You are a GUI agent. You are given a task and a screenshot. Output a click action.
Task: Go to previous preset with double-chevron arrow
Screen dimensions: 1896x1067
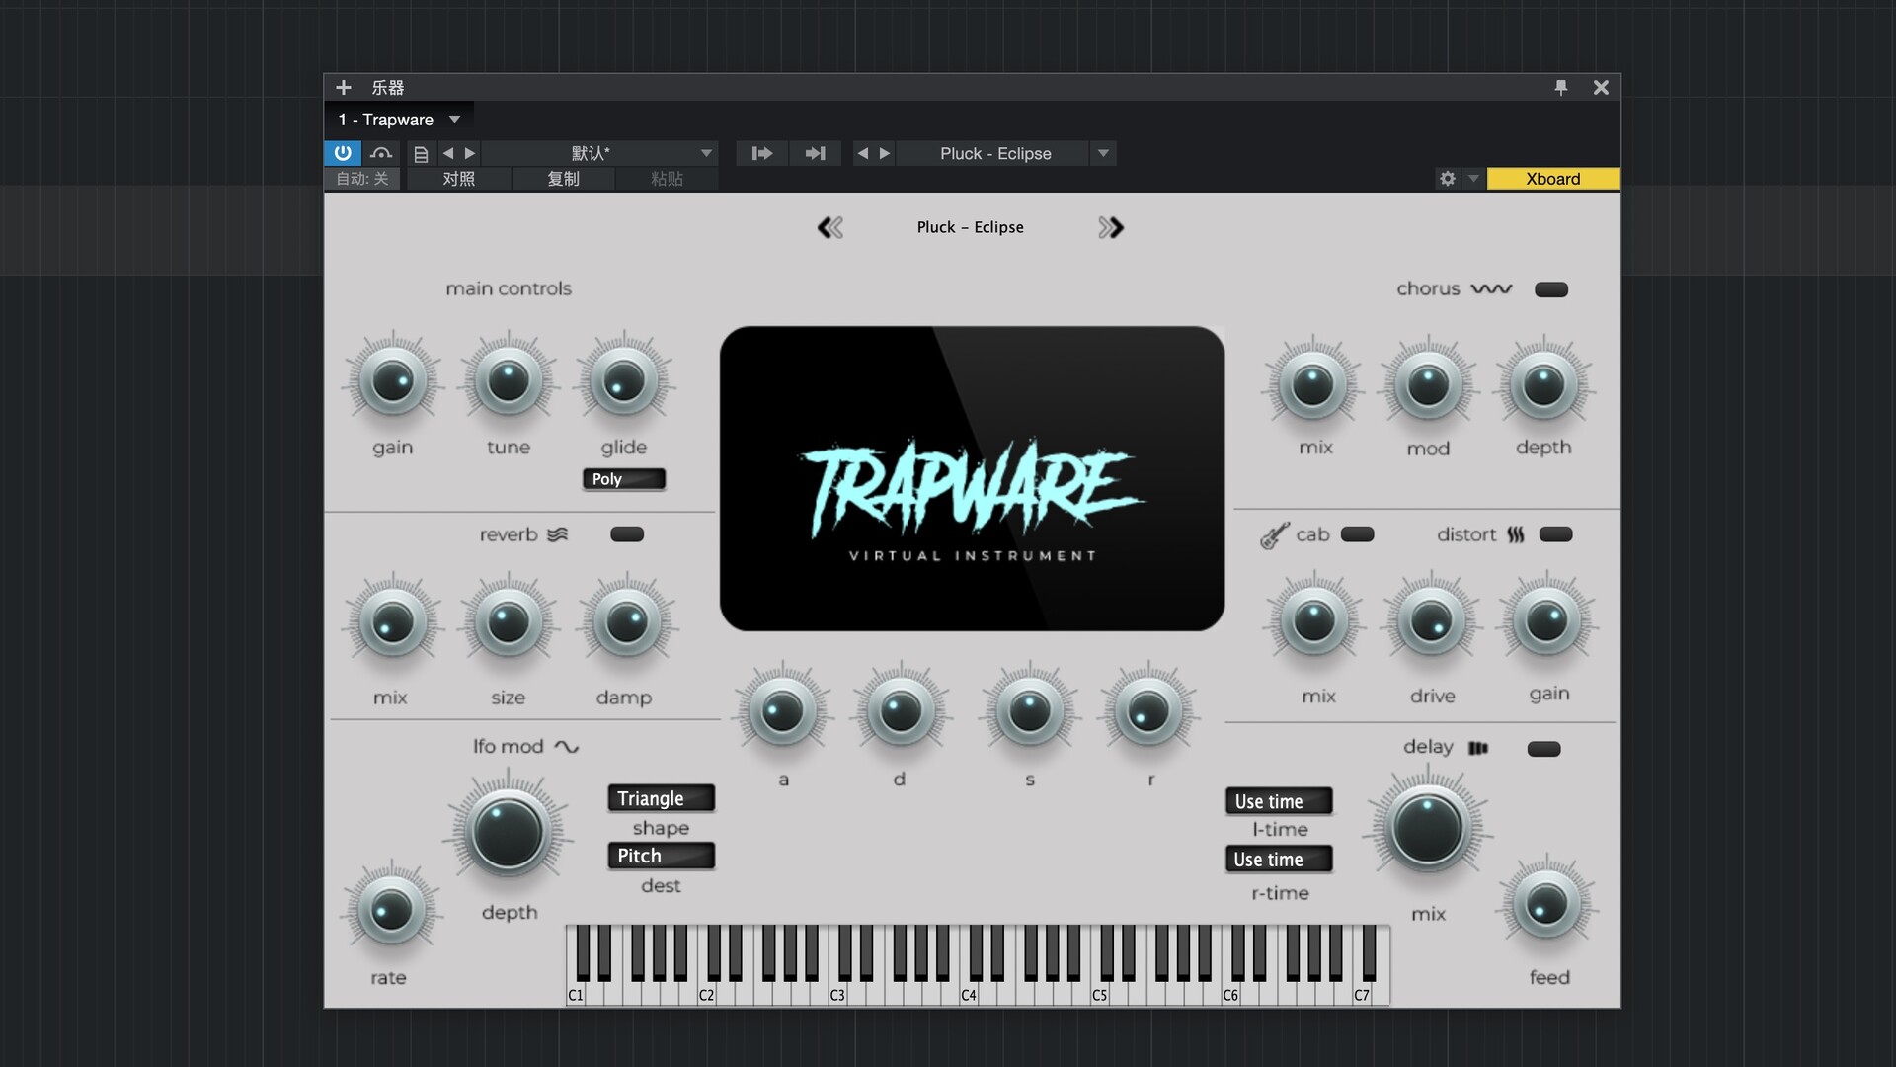tap(829, 228)
